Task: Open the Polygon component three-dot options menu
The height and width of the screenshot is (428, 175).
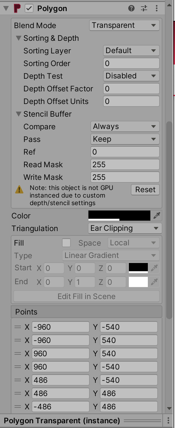Action: [x=157, y=9]
